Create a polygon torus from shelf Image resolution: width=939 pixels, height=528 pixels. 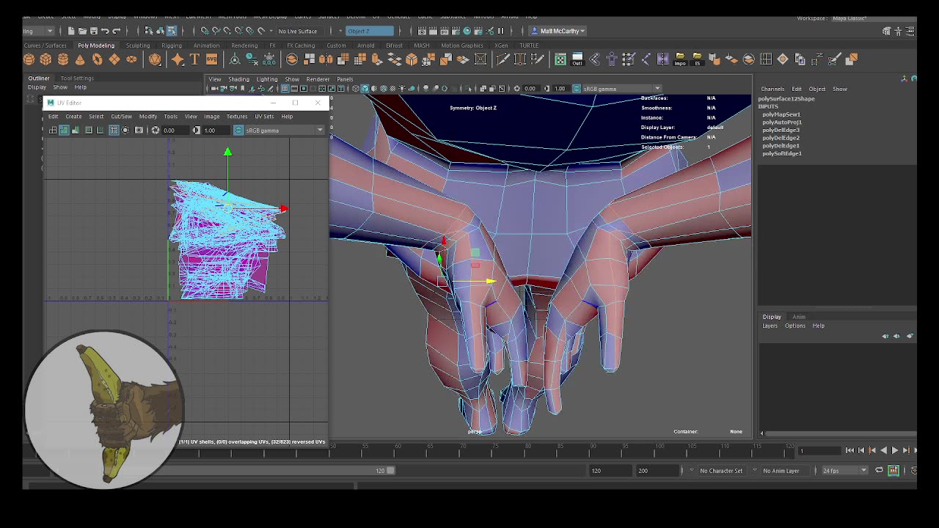tap(97, 59)
